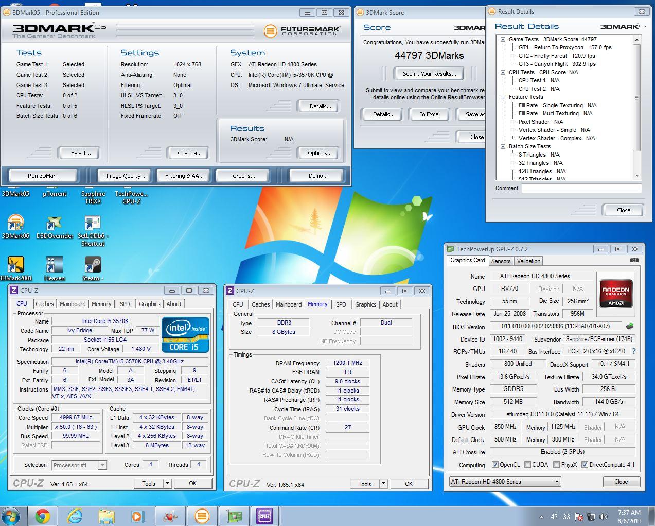Viewport: 655px width, 526px height.
Task: Click the Graphs... button
Action: click(x=243, y=176)
